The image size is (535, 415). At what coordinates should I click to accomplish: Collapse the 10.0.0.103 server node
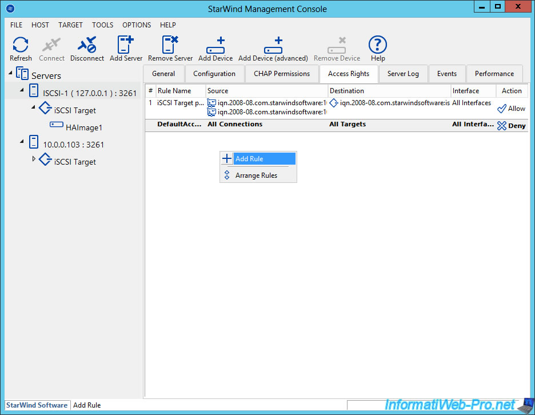point(22,141)
